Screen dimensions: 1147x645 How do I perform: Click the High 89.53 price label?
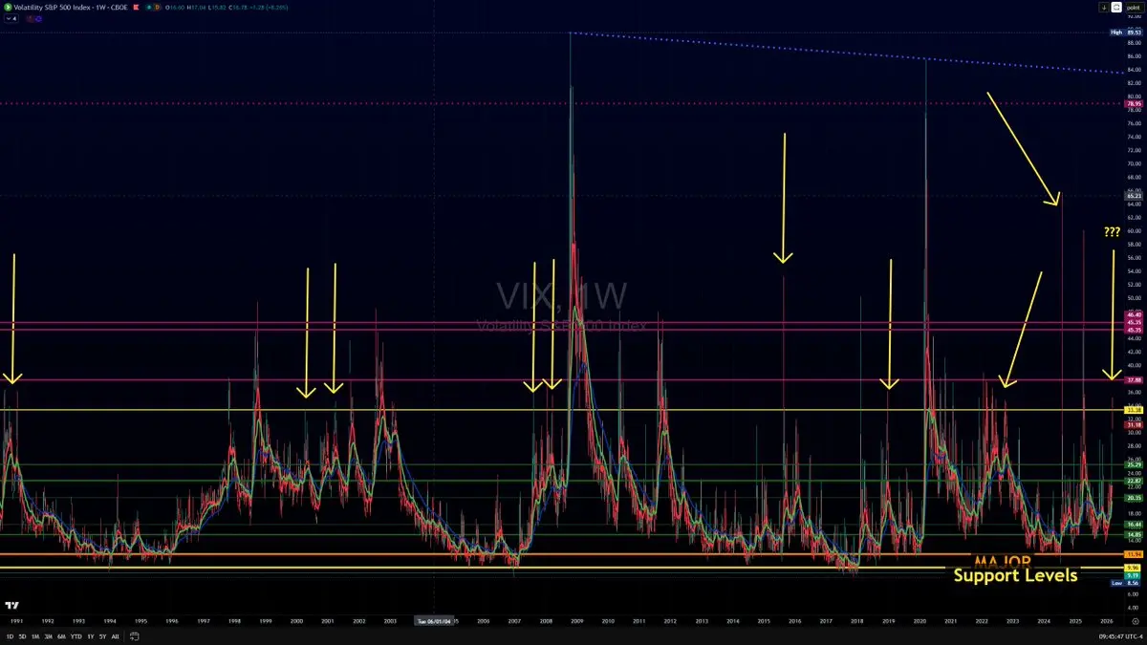(x=1125, y=32)
